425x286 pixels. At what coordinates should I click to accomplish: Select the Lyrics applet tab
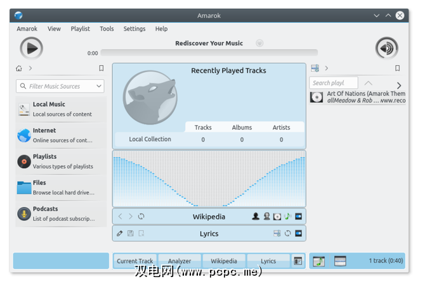[x=268, y=261]
